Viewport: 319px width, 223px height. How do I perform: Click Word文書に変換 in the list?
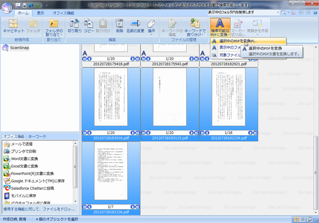tap(24, 159)
